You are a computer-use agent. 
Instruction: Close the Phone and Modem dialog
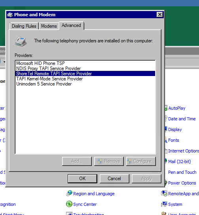(160, 14)
